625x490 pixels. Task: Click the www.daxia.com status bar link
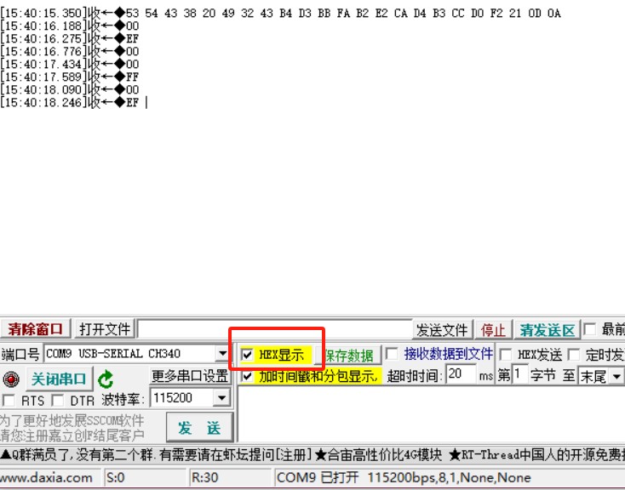(x=46, y=477)
